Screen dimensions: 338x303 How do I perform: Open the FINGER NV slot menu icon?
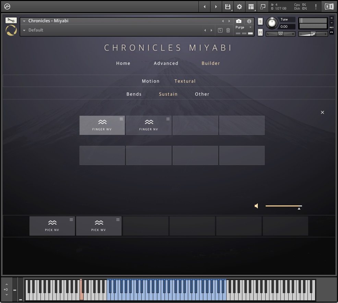tap(168, 119)
